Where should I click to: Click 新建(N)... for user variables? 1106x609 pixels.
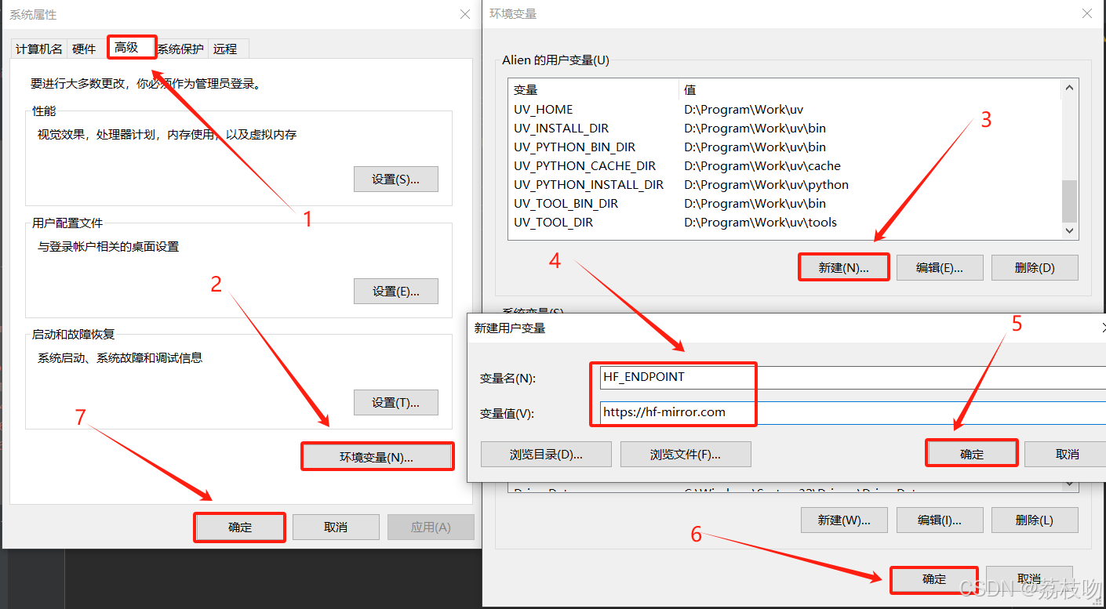(844, 267)
